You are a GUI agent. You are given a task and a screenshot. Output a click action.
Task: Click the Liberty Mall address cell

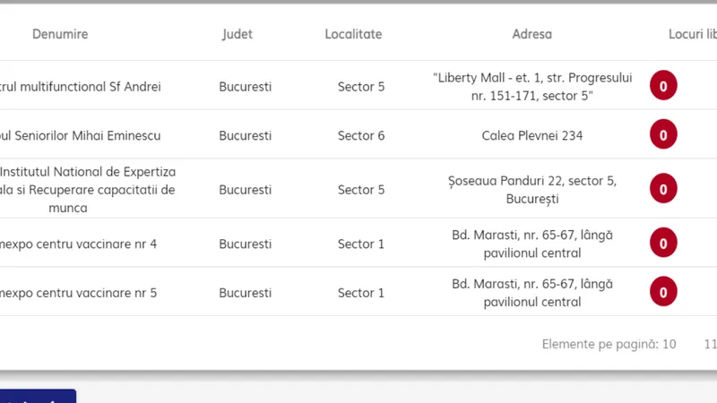pyautogui.click(x=532, y=86)
